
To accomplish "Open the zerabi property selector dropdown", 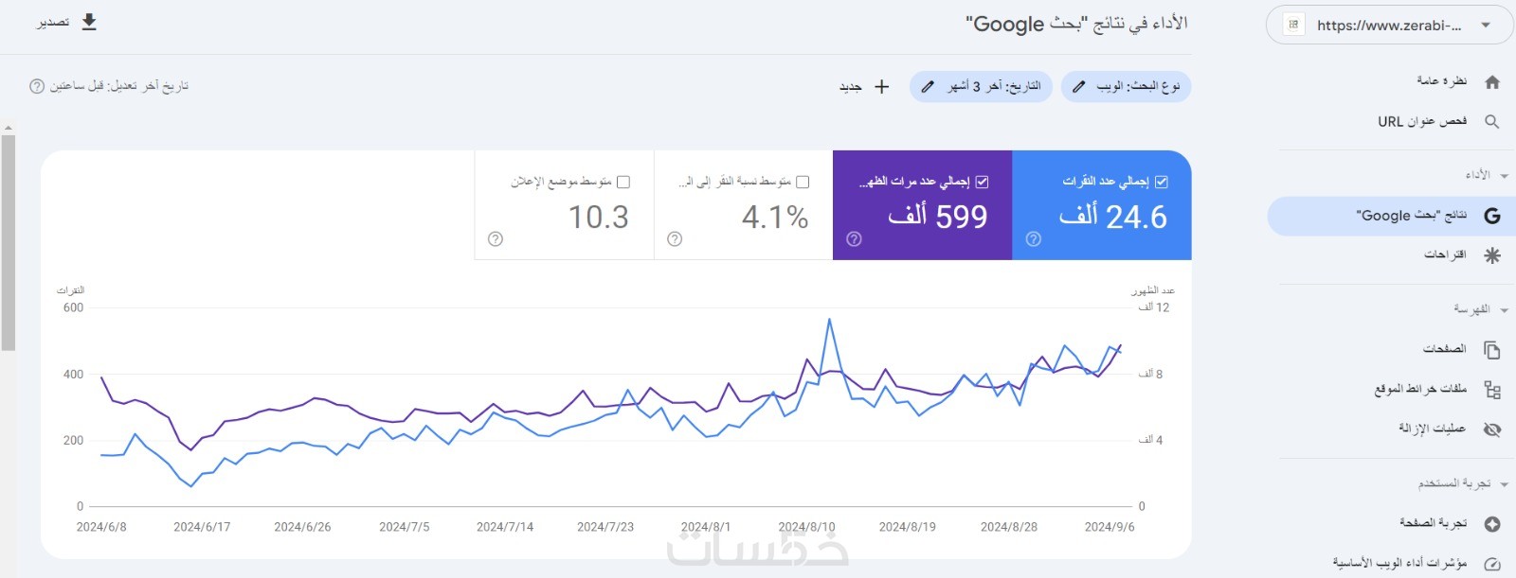I will pyautogui.click(x=1486, y=26).
